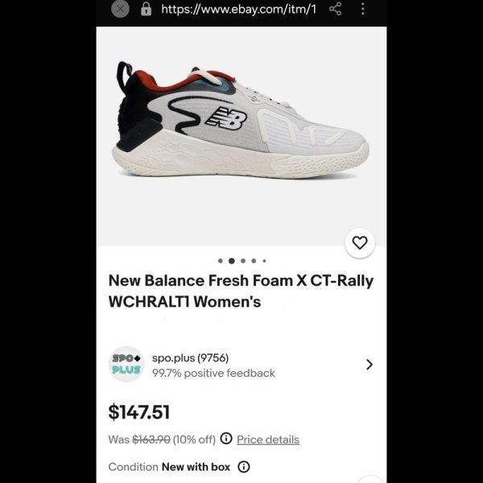Viewport: 483px width, 483px height.
Task: Click the info icon next to New with box
Action: tap(244, 467)
